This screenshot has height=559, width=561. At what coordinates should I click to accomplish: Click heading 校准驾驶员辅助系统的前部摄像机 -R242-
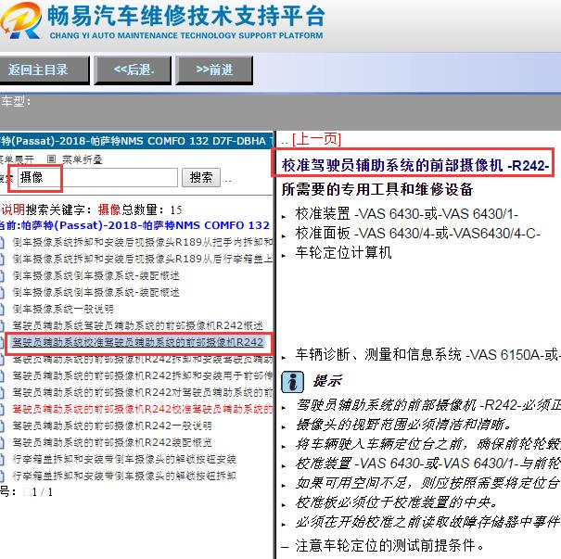pyautogui.click(x=415, y=166)
